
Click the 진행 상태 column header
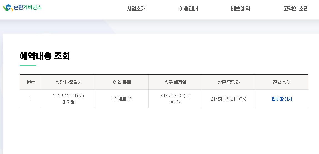[282, 82]
